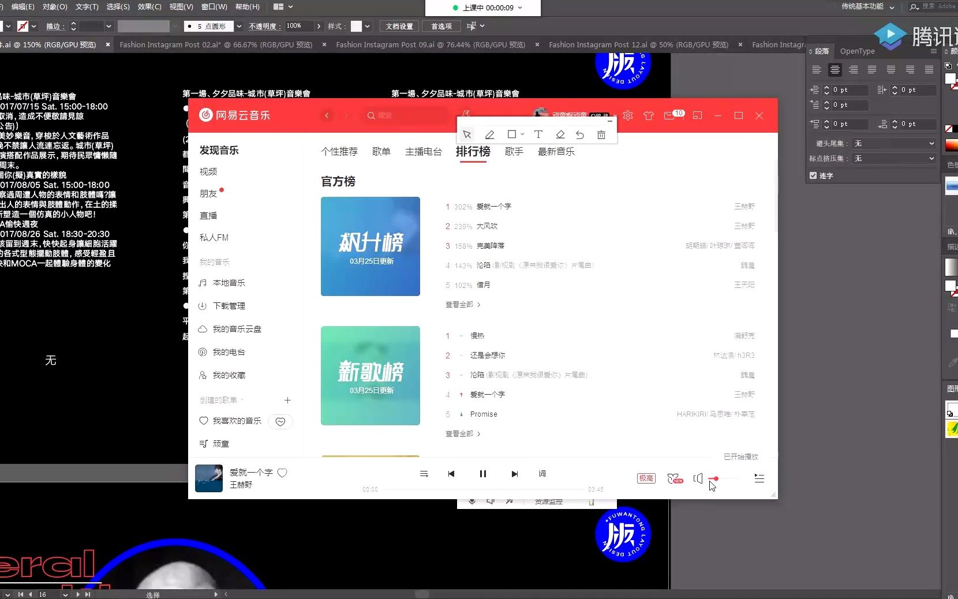This screenshot has height=599, width=958.
Task: Mute the NetEase speaker volume icon
Action: (698, 478)
